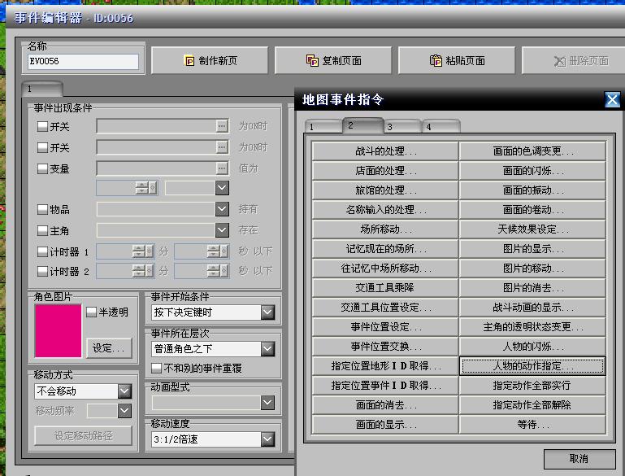The image size is (625, 476).
Task: Choose the 战斗的处理 command
Action: coord(385,151)
